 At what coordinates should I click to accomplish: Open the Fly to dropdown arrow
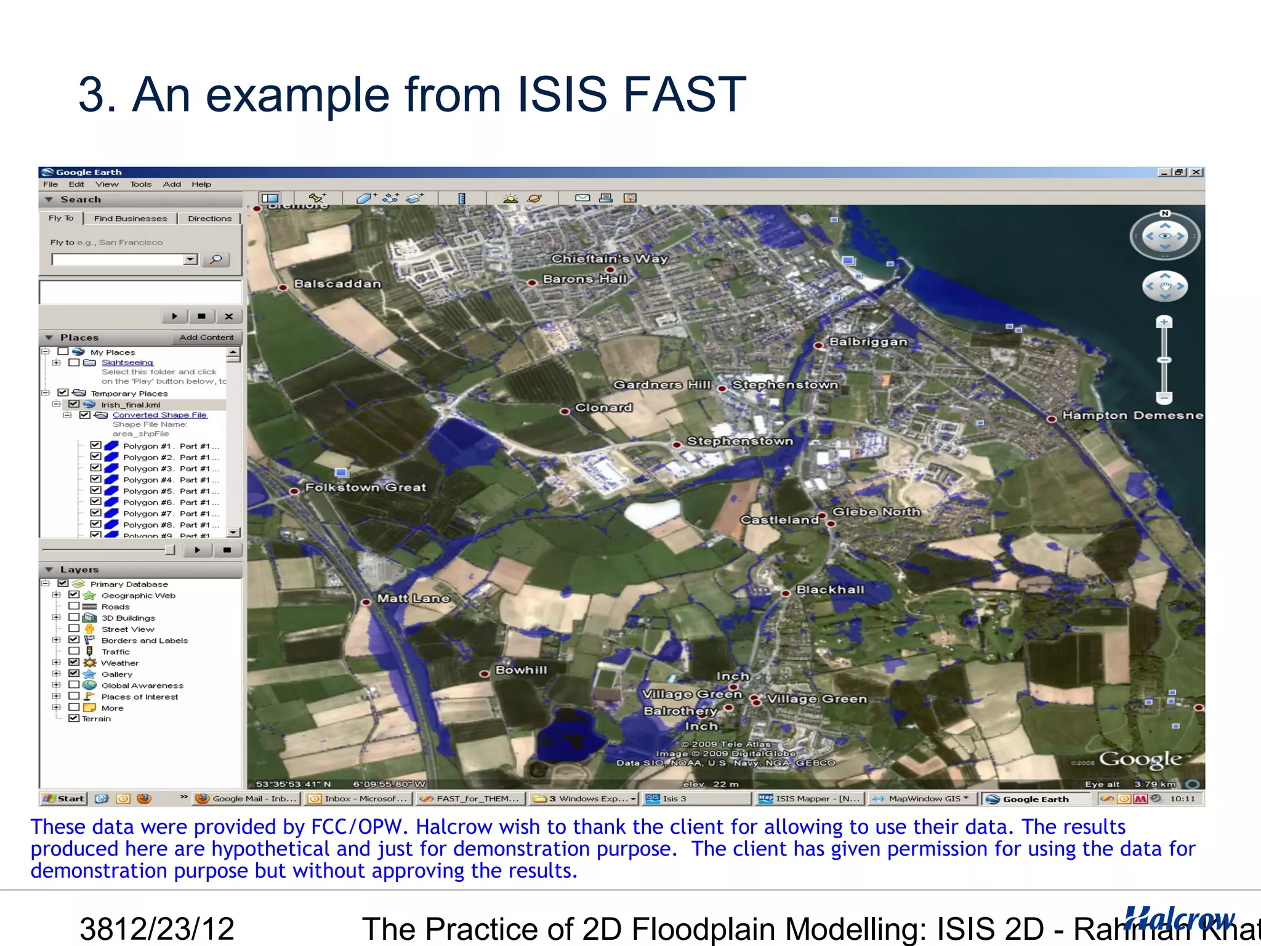click(x=191, y=259)
